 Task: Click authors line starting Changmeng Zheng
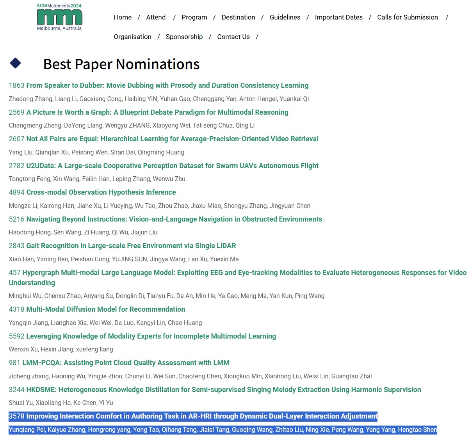click(x=132, y=126)
